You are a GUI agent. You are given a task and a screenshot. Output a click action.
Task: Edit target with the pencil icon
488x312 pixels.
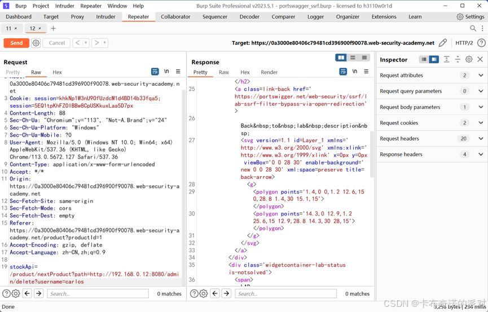(442, 43)
